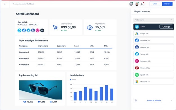The height and width of the screenshot is (110, 176).
Task: Select the Twitter Ads source icon
Action: click(x=137, y=54)
